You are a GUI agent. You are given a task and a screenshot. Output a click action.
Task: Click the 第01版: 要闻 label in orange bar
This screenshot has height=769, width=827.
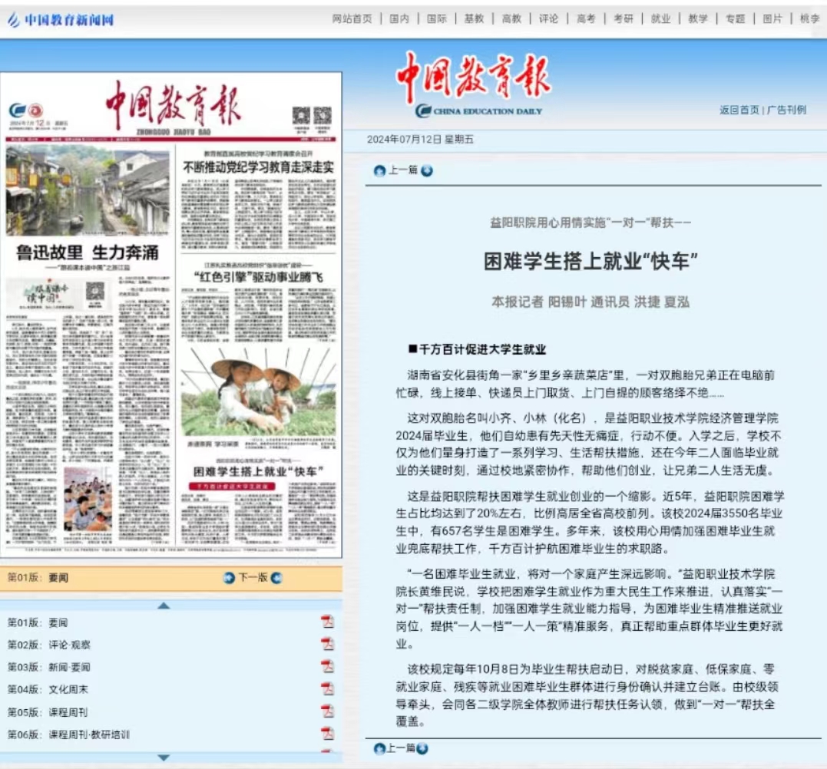(x=38, y=578)
